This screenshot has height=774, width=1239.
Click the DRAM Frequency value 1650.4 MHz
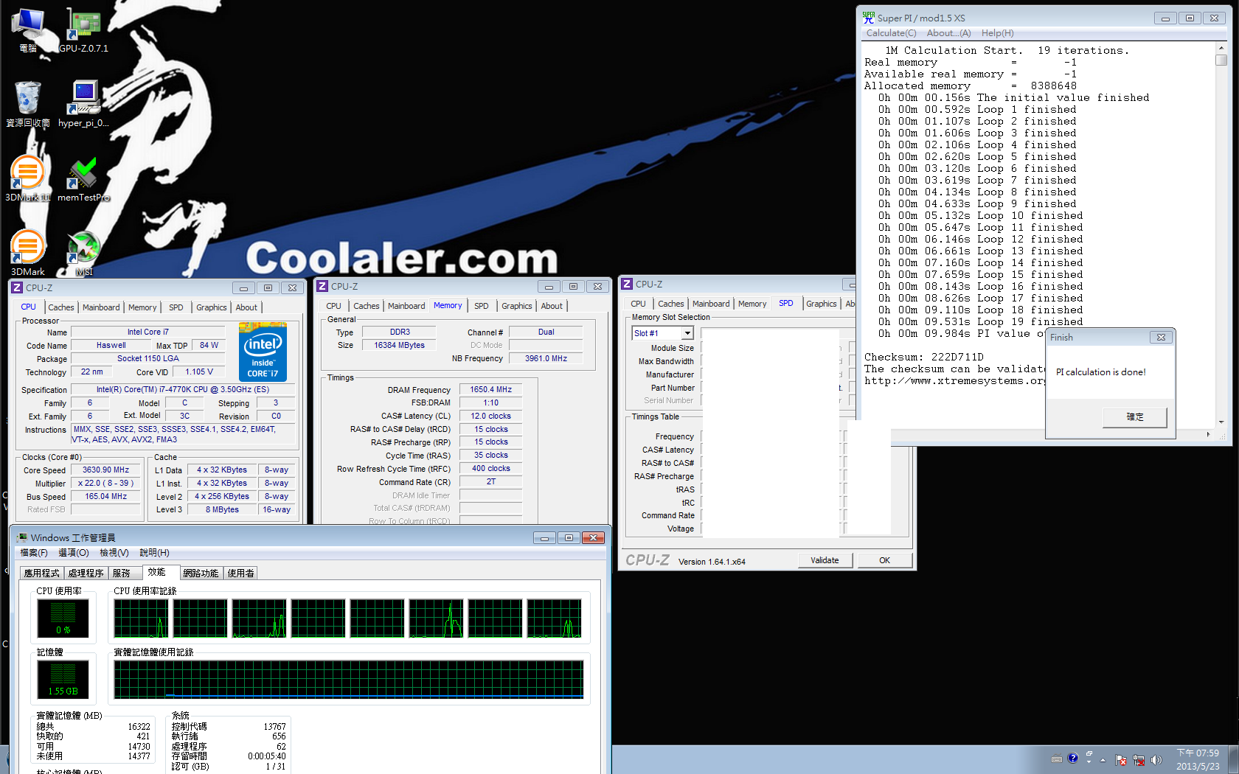pyautogui.click(x=491, y=389)
